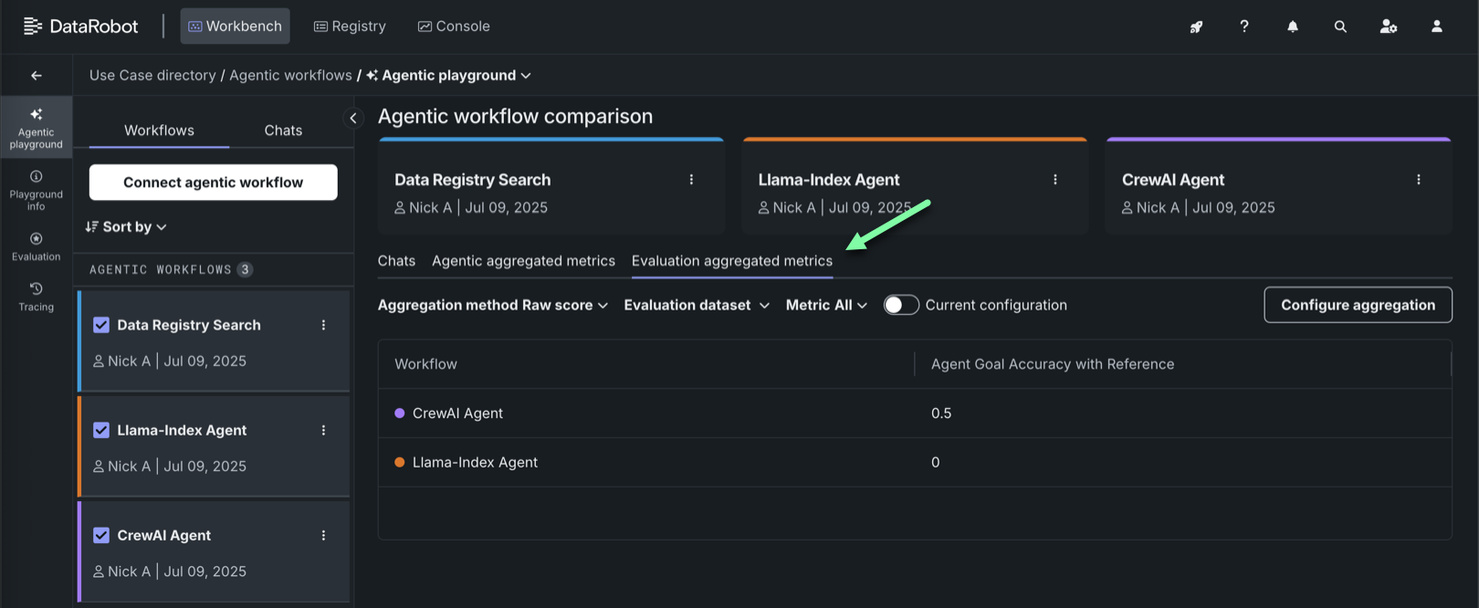Click the rocket icon in top bar
This screenshot has height=608, width=1479.
click(1196, 26)
